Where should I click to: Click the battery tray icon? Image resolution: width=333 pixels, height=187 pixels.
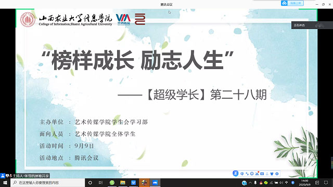276,183
